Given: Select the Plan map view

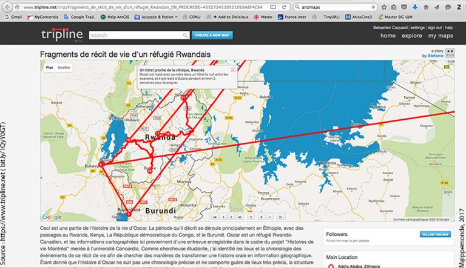Looking at the screenshot, I should click(x=50, y=68).
